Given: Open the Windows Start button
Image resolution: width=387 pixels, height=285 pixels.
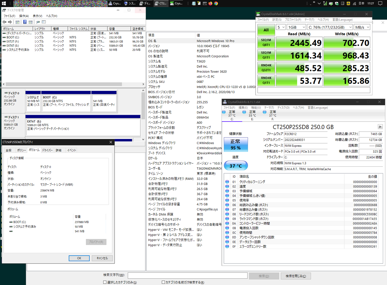Looking at the screenshot, I should coord(4,4).
